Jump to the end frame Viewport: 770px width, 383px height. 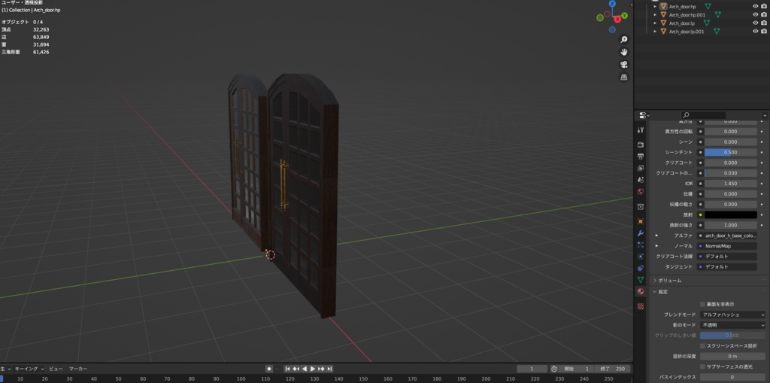pyautogui.click(x=329, y=369)
